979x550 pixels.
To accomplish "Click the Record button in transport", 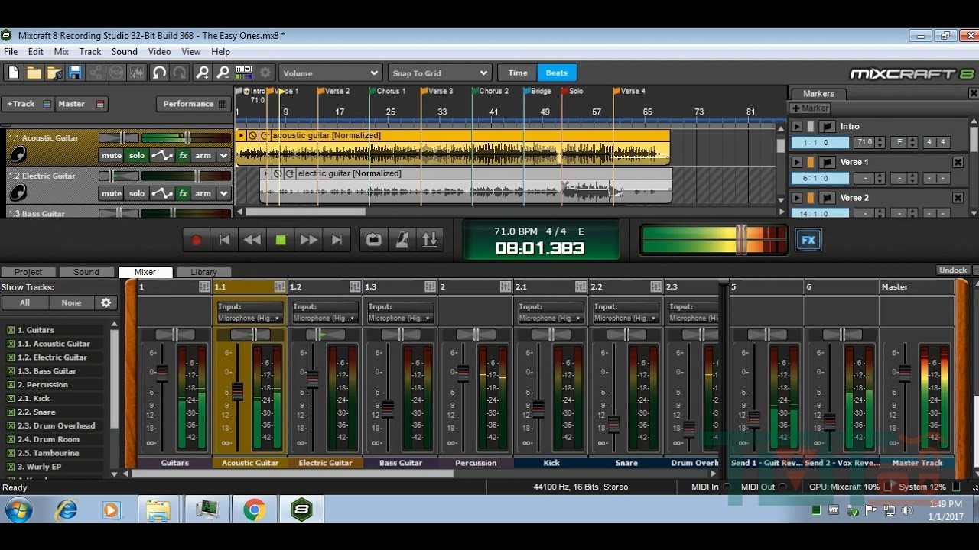I will coord(196,240).
